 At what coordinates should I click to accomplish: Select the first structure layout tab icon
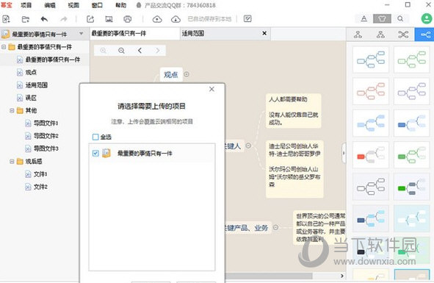(x=358, y=35)
